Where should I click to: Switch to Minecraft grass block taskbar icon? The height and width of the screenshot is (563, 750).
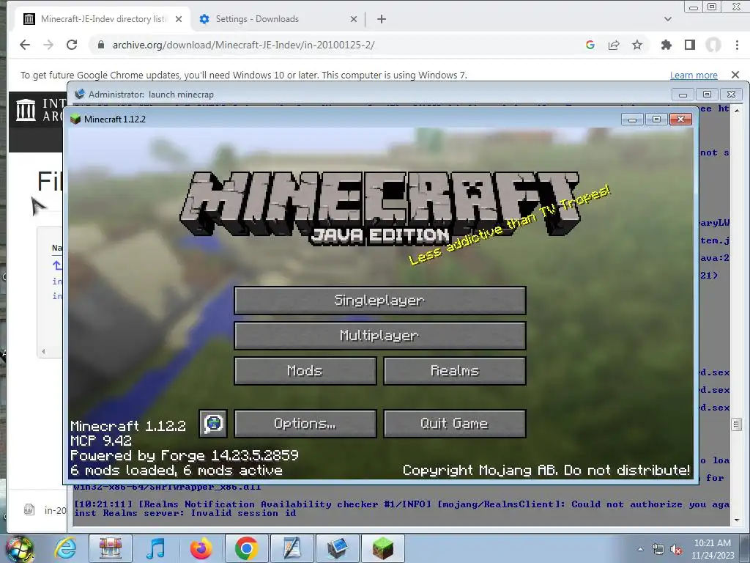click(382, 548)
